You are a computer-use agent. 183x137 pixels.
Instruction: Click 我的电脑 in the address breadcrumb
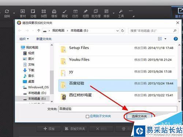(x=58, y=30)
